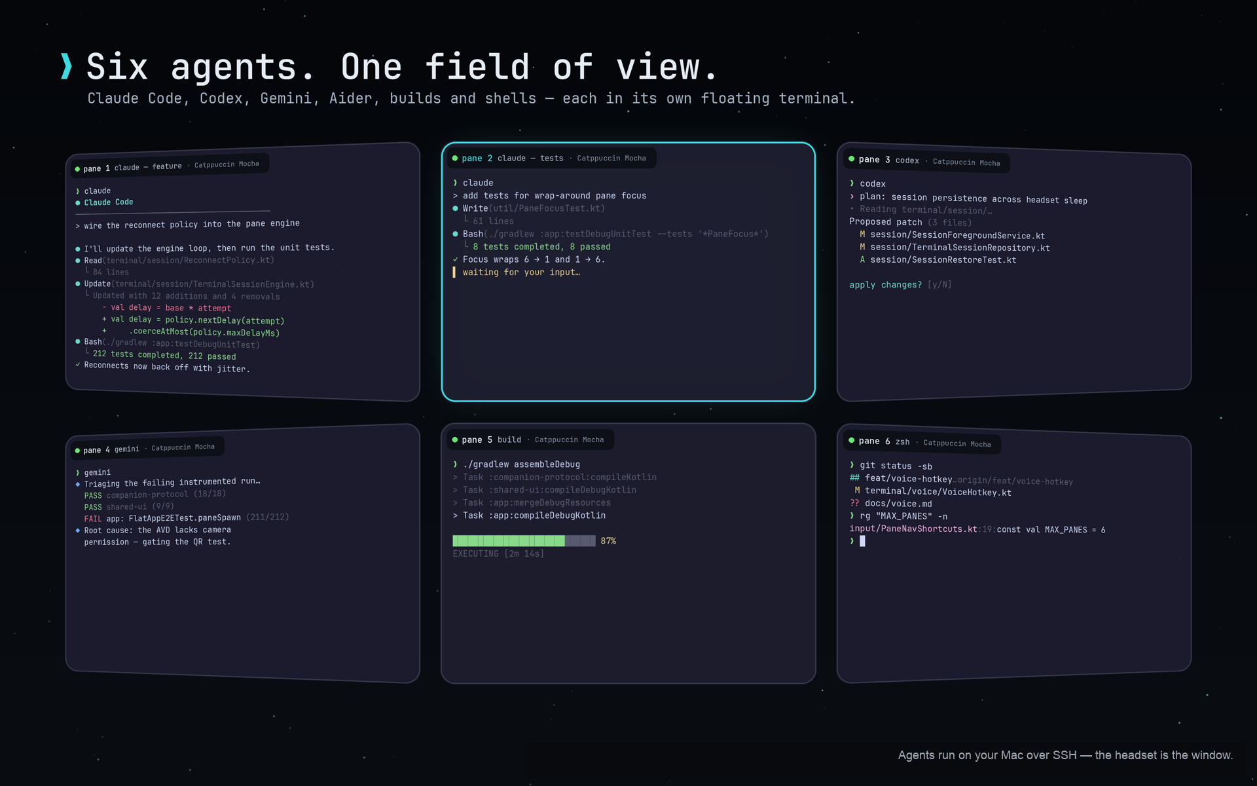The height and width of the screenshot is (786, 1257).
Task: Click the green status dot in pane 3 title
Action: pos(852,159)
